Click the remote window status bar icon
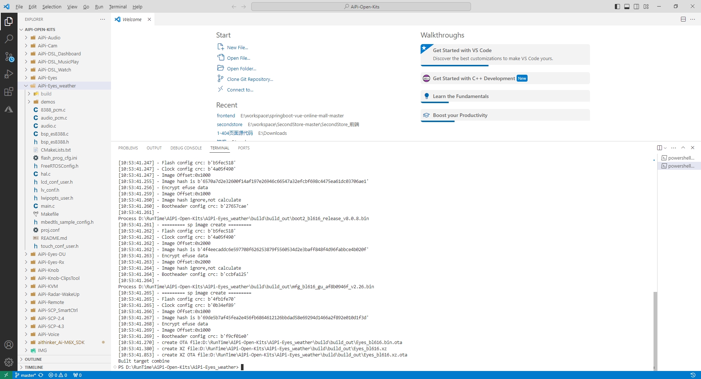Screen dimensions: 701x379 (6, 375)
